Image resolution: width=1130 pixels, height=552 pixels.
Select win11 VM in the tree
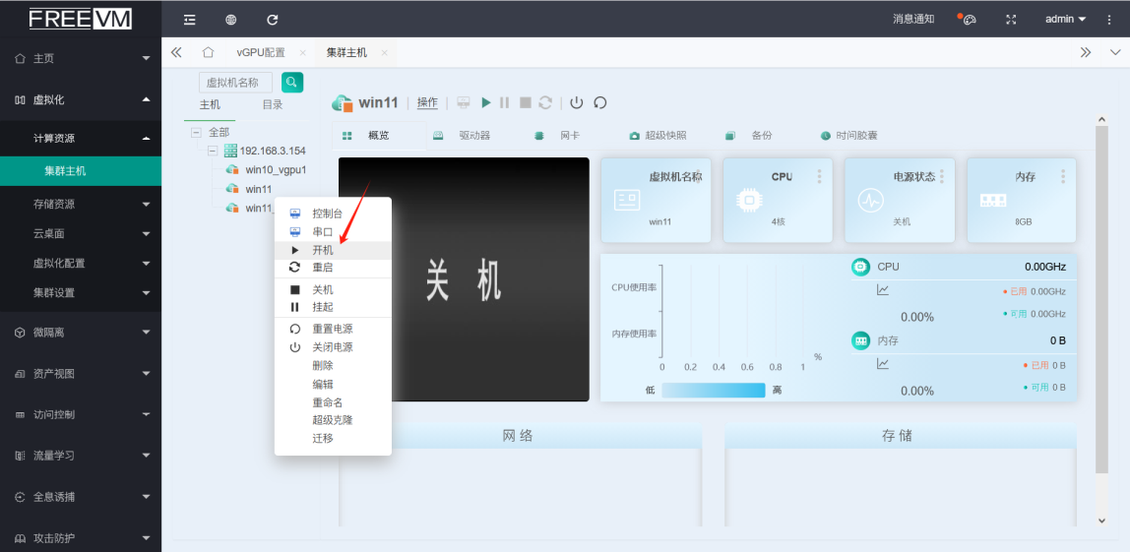pos(258,189)
